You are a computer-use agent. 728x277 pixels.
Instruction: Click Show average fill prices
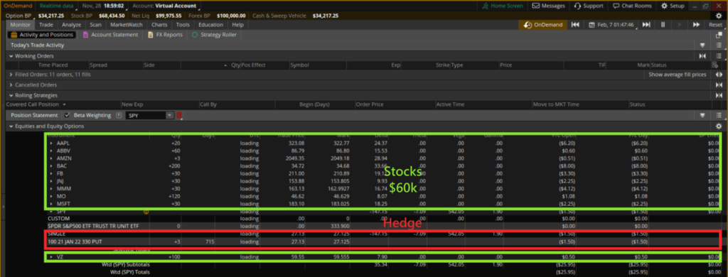[678, 75]
